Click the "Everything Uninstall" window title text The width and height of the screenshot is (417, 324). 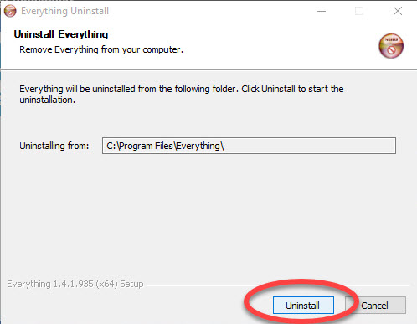64,11
